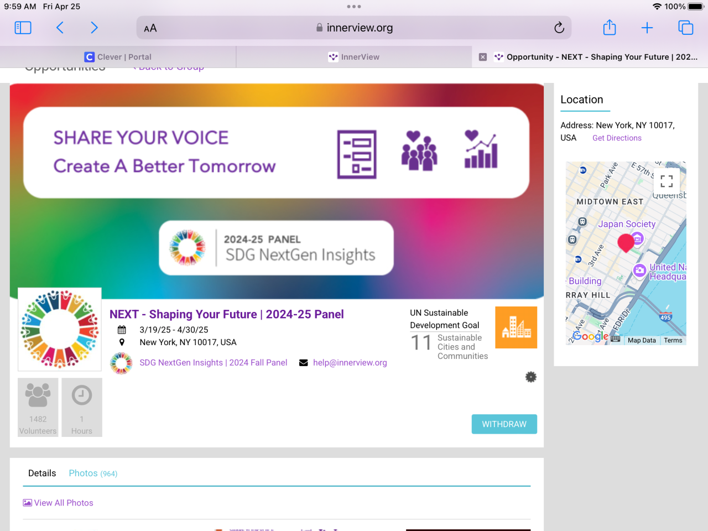Switch to the Photos (964) tab
708x531 pixels.
coord(93,473)
